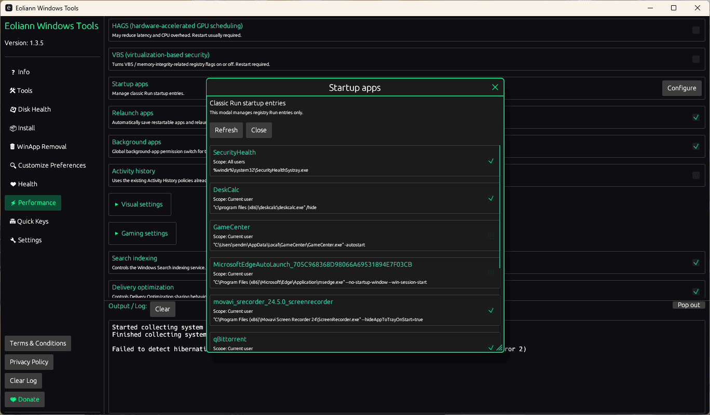
Task: Click the 'Scope: All users' label
Action: [x=229, y=162]
